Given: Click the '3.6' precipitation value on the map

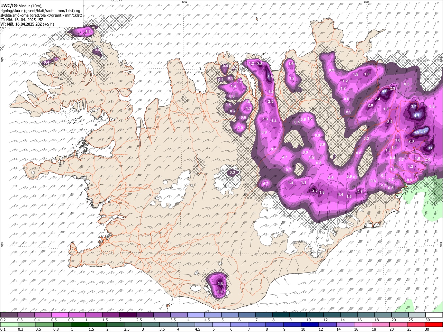Looking at the screenshot, I should pyautogui.click(x=431, y=148).
